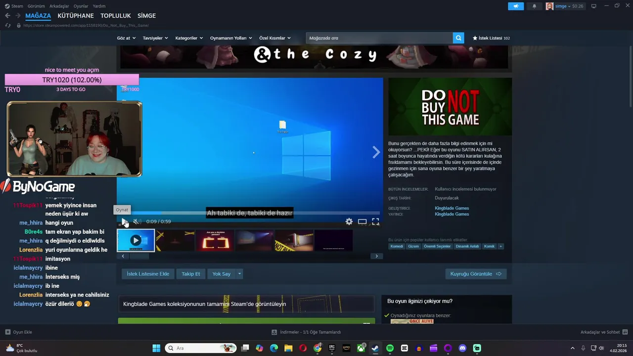Click the thumbnail strip scrollbar handle

pyautogui.click(x=138, y=256)
